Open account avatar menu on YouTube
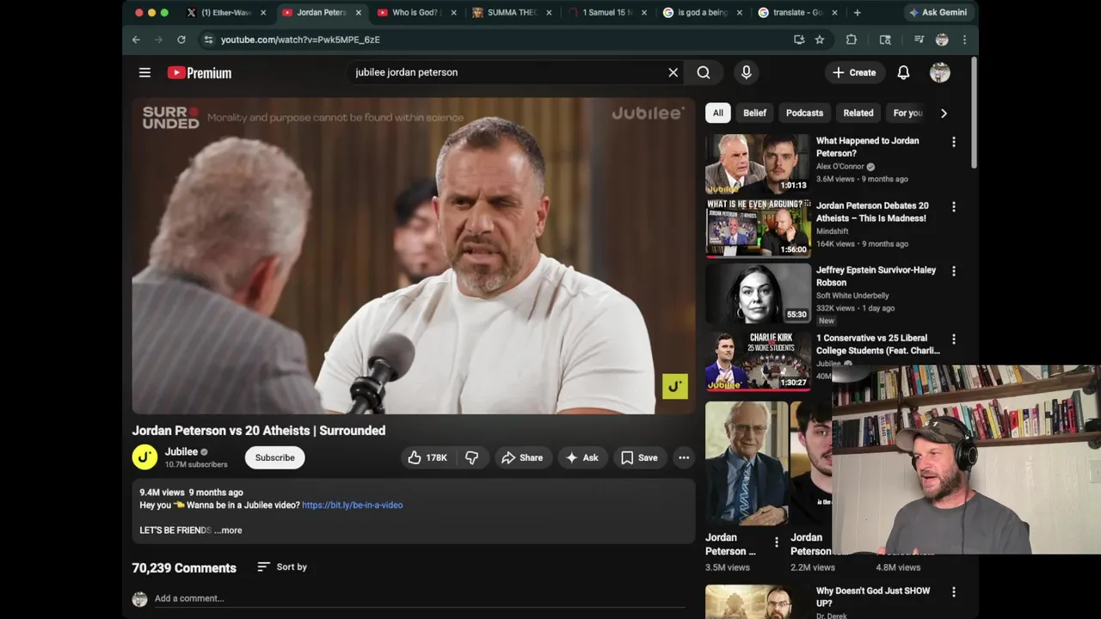 pos(940,73)
